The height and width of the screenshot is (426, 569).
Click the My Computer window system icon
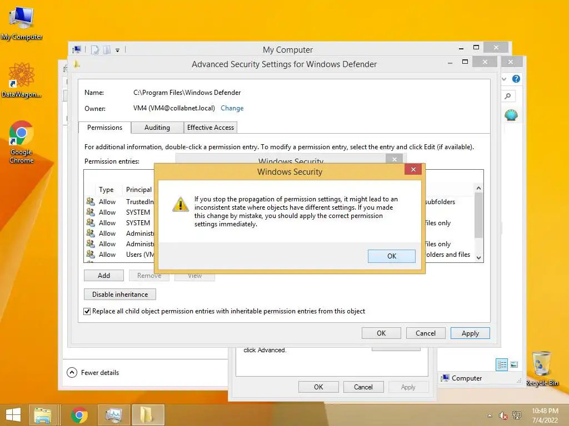(77, 49)
